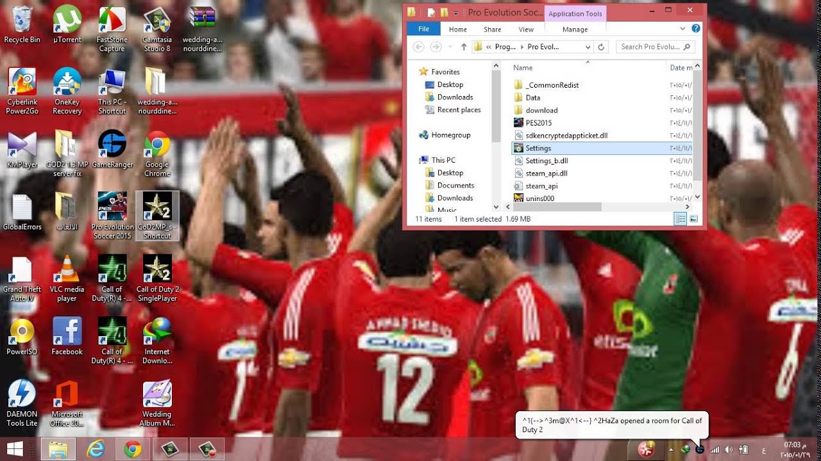
Task: Click the file list horizontal scrollbar thumb
Action: (x=557, y=207)
